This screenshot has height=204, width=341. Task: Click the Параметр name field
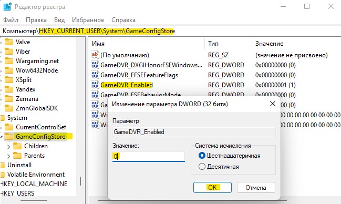194,132
